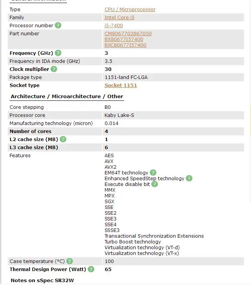Click help icon beside L2 cache size
Screen dimensions: 251x286
click(x=63, y=139)
